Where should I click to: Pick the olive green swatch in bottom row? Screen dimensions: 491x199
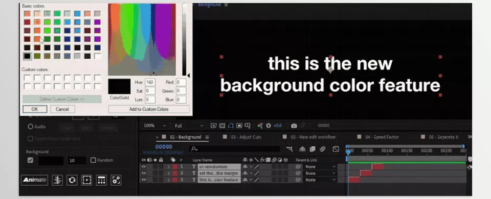37,56
